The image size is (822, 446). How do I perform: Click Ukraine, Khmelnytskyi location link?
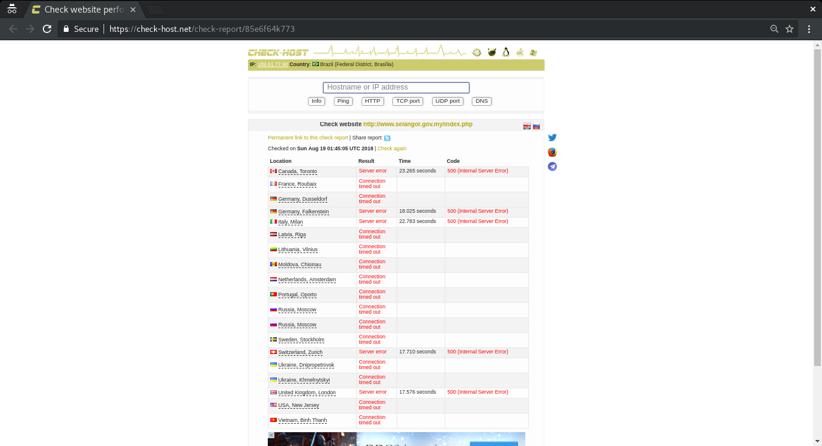(x=304, y=380)
